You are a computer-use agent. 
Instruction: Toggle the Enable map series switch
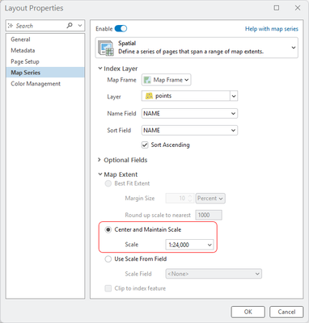pyautogui.click(x=121, y=28)
